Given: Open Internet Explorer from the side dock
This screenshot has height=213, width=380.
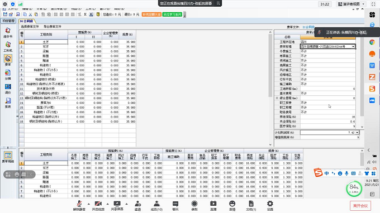Looking at the screenshot, I should pyautogui.click(x=372, y=25).
